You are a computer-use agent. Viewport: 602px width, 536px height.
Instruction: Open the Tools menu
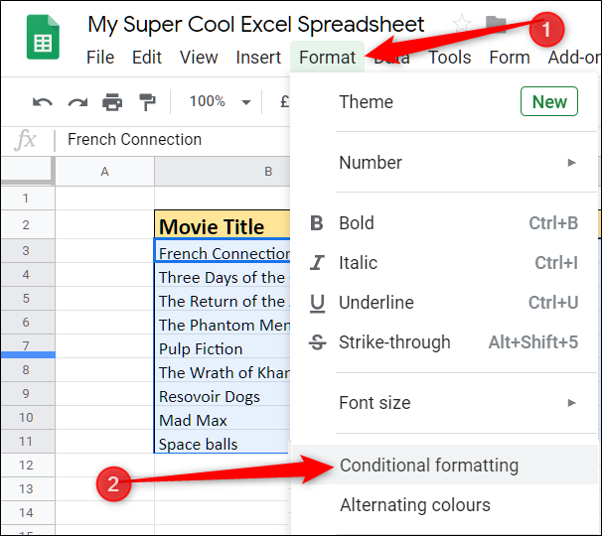(x=450, y=58)
